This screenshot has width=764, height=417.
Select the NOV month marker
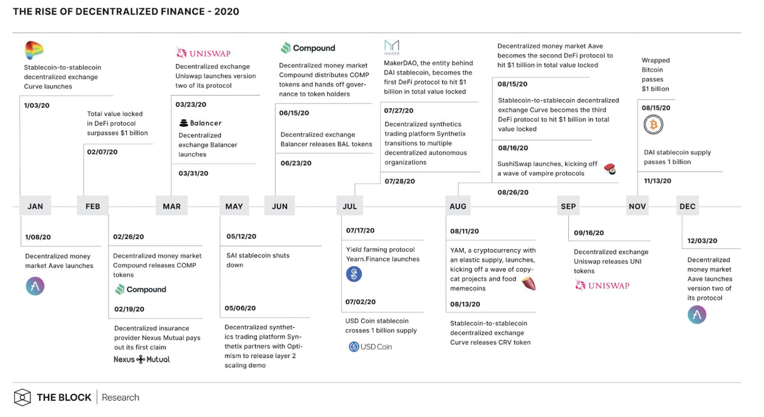pyautogui.click(x=637, y=206)
